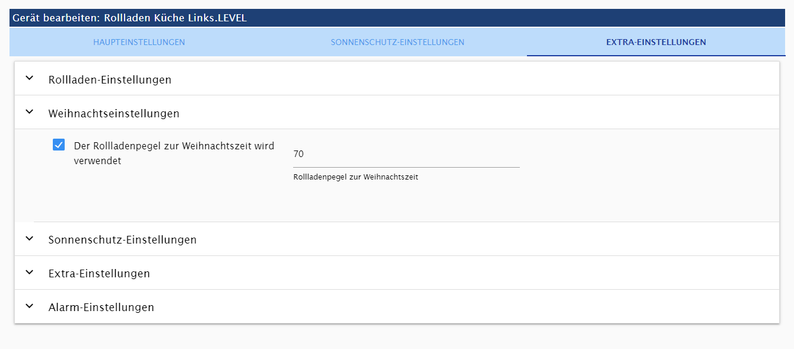Screen dimensions: 794x349
Task: Click the chevron icon beside Alarm-Einstellungen
Action: (x=30, y=306)
